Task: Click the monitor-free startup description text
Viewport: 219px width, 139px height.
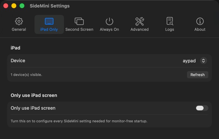Action: click(x=79, y=121)
